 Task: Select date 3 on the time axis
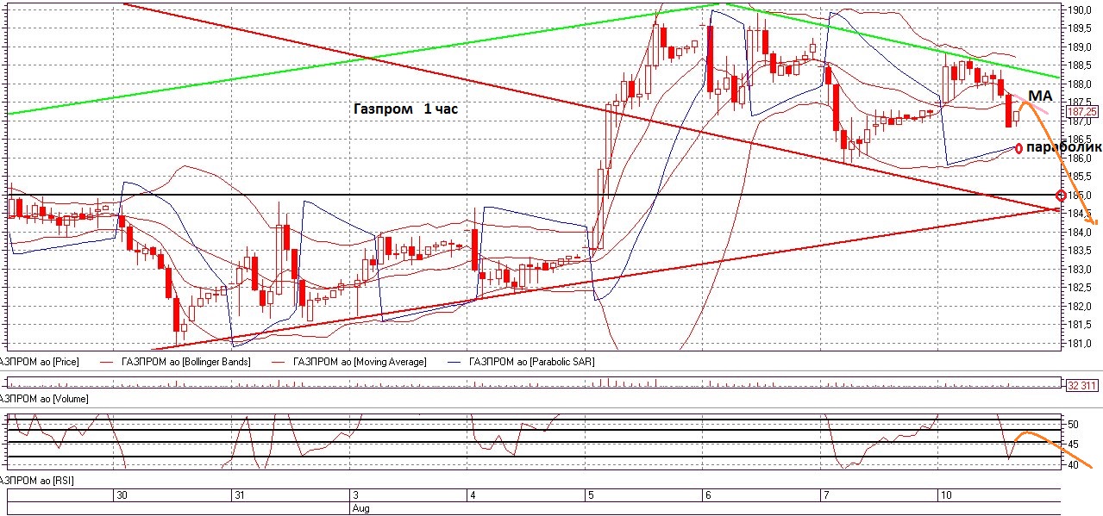coord(354,495)
